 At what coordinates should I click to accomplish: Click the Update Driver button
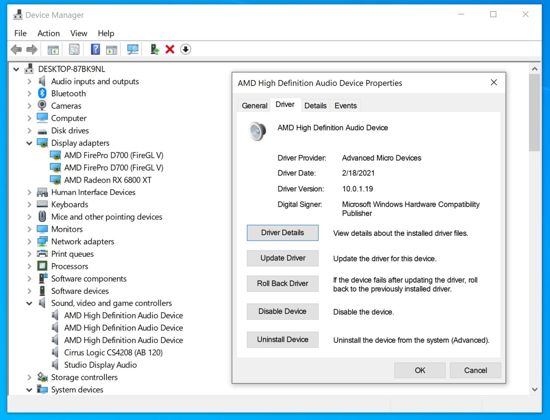pos(283,258)
